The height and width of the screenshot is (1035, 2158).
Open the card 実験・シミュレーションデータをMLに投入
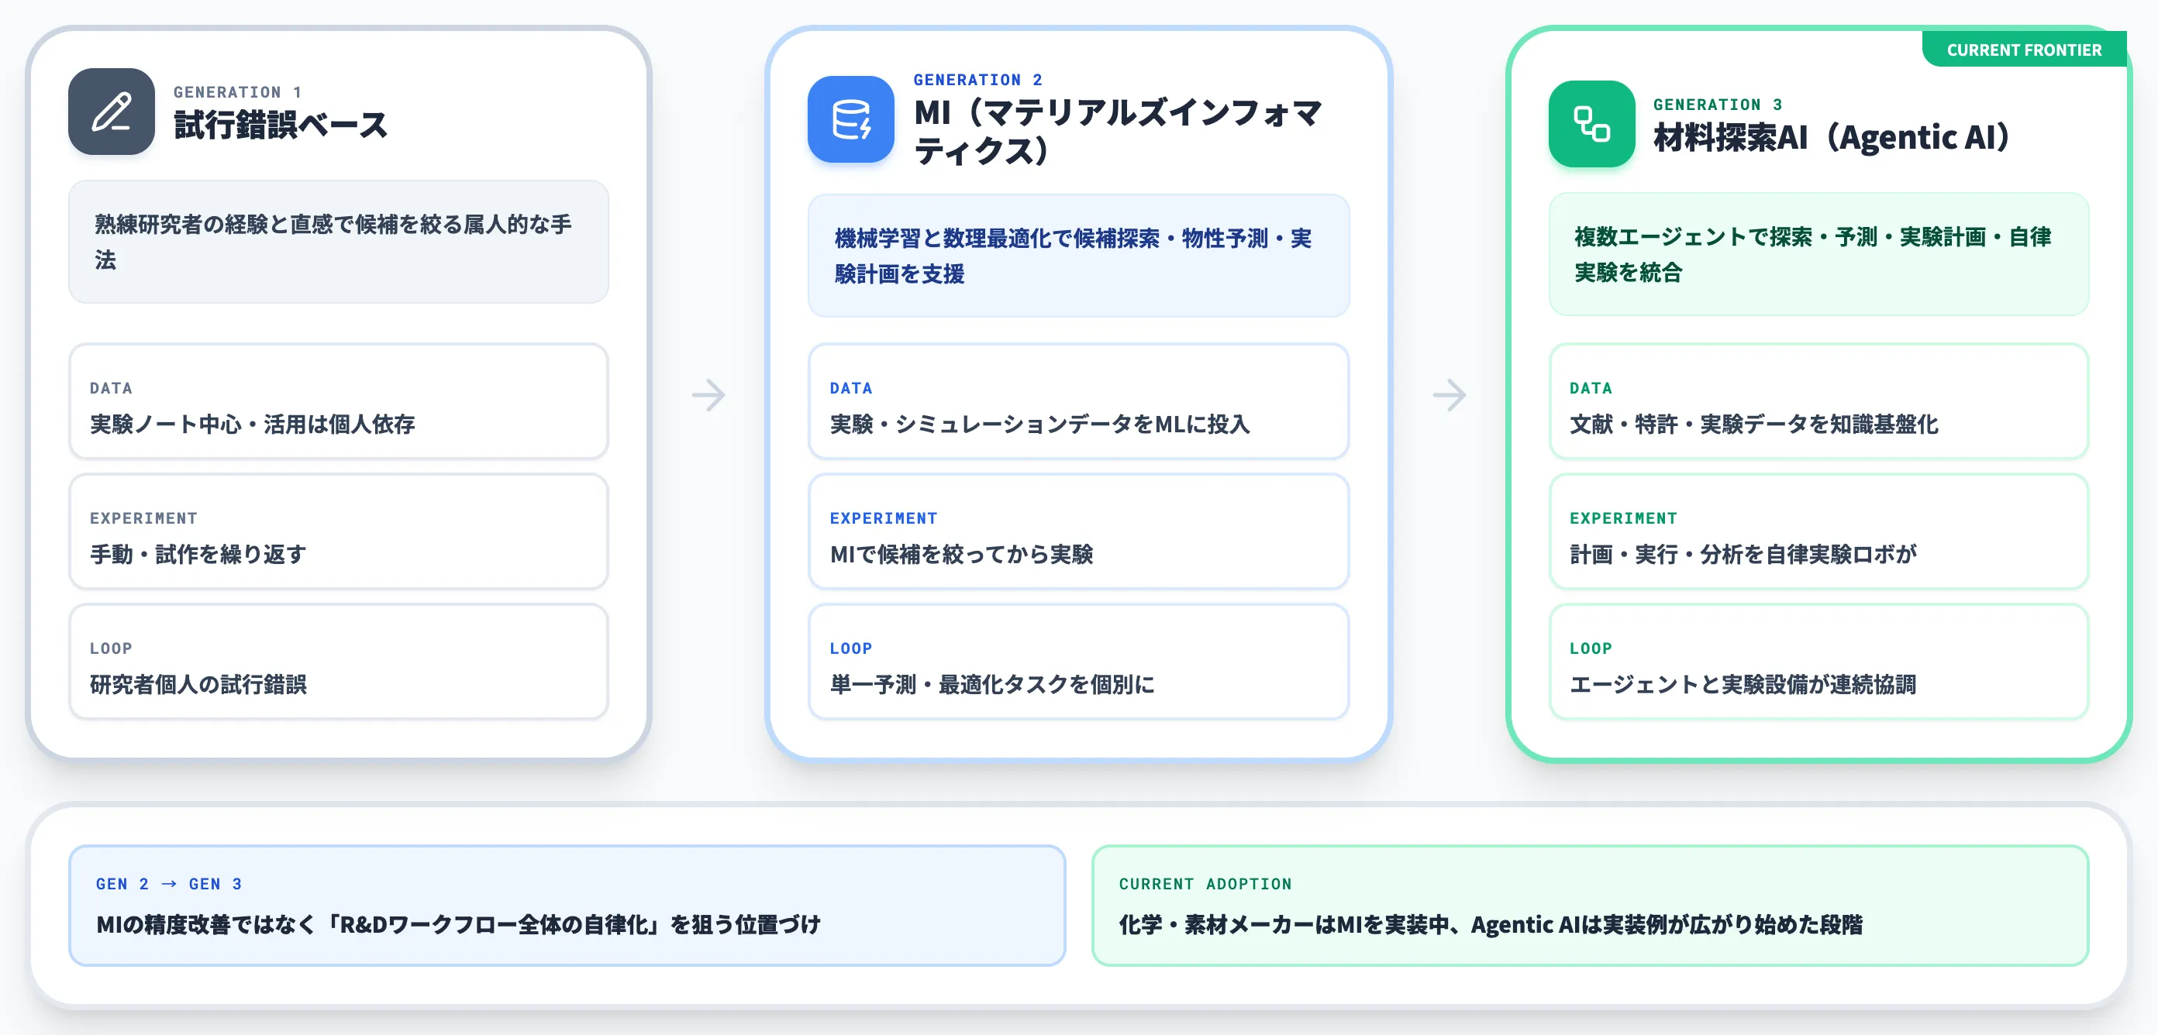1079,401
